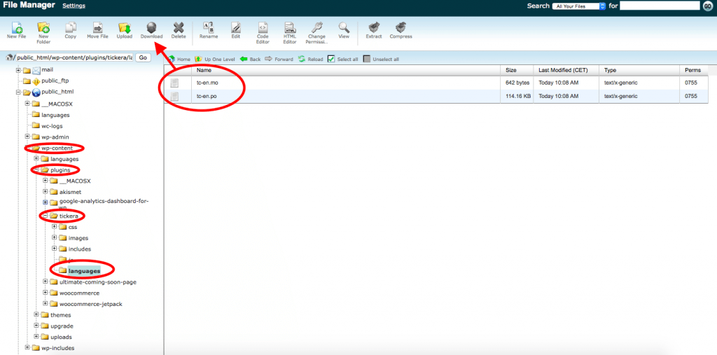Go Forward in file navigation
Screen dimensions: 717x355
(279, 59)
